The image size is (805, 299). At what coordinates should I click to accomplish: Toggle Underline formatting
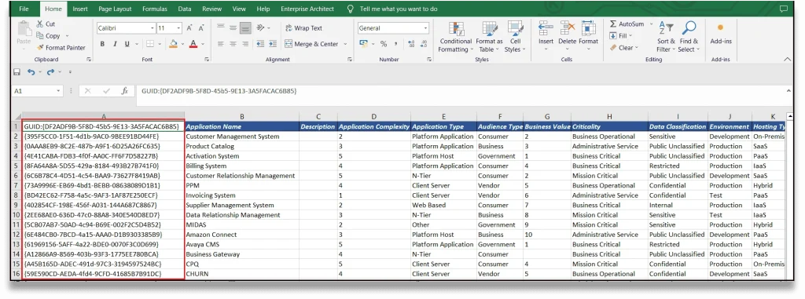[x=127, y=44]
